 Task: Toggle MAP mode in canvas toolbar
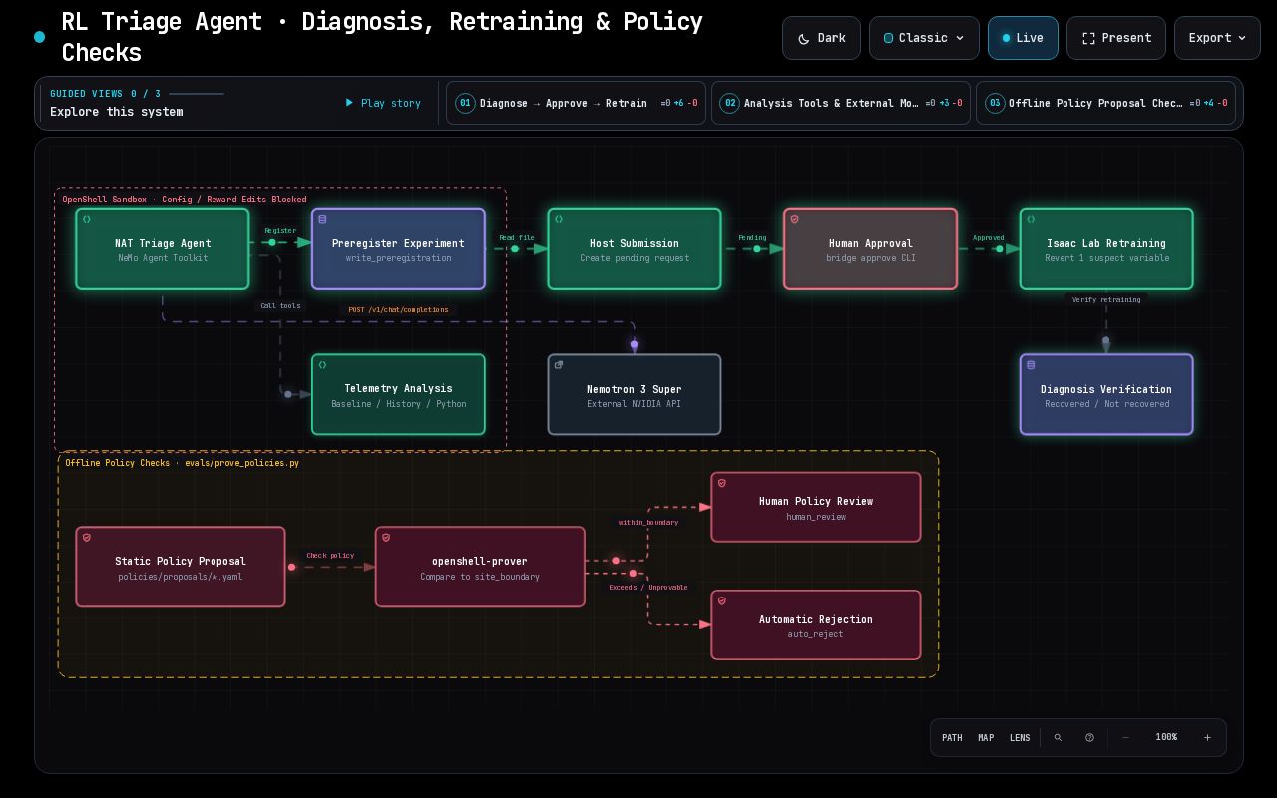986,738
